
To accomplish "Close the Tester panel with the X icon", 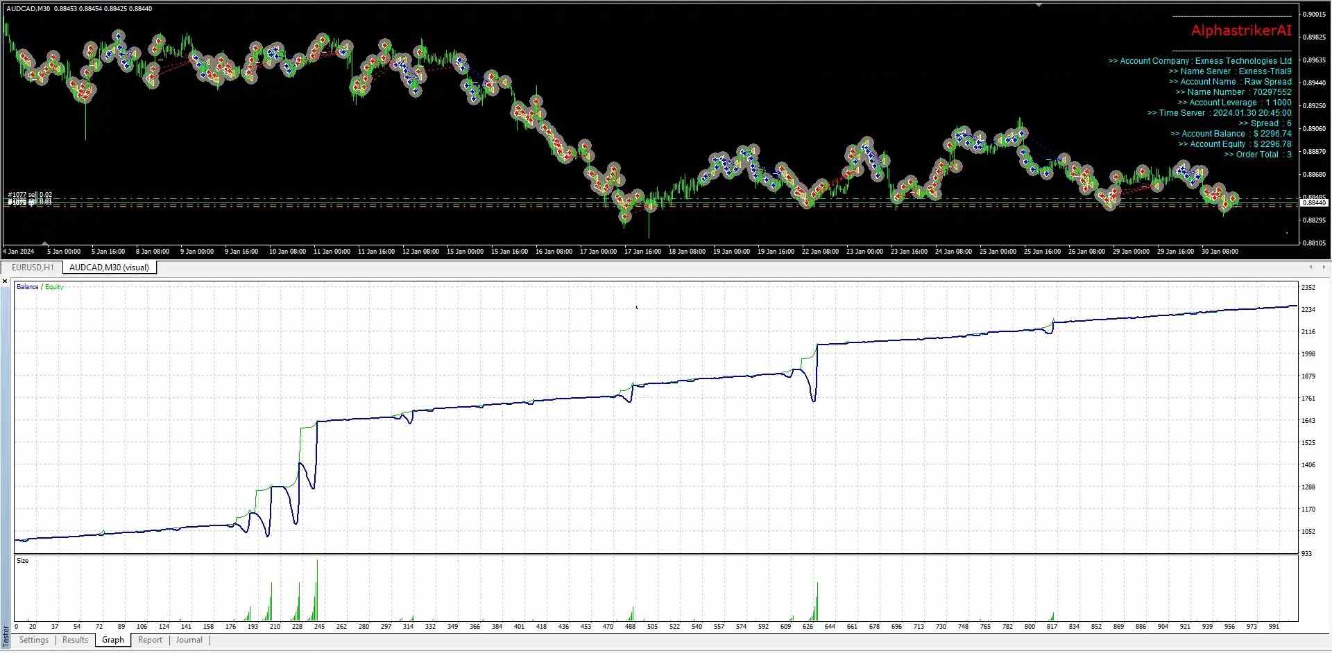I will point(6,281).
